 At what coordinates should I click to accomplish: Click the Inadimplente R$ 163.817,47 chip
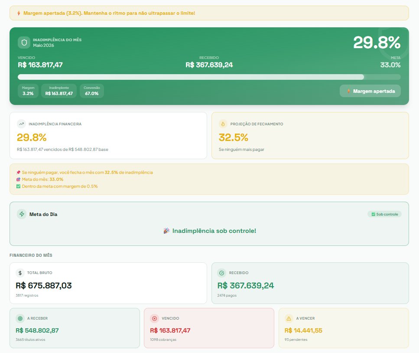tap(59, 91)
